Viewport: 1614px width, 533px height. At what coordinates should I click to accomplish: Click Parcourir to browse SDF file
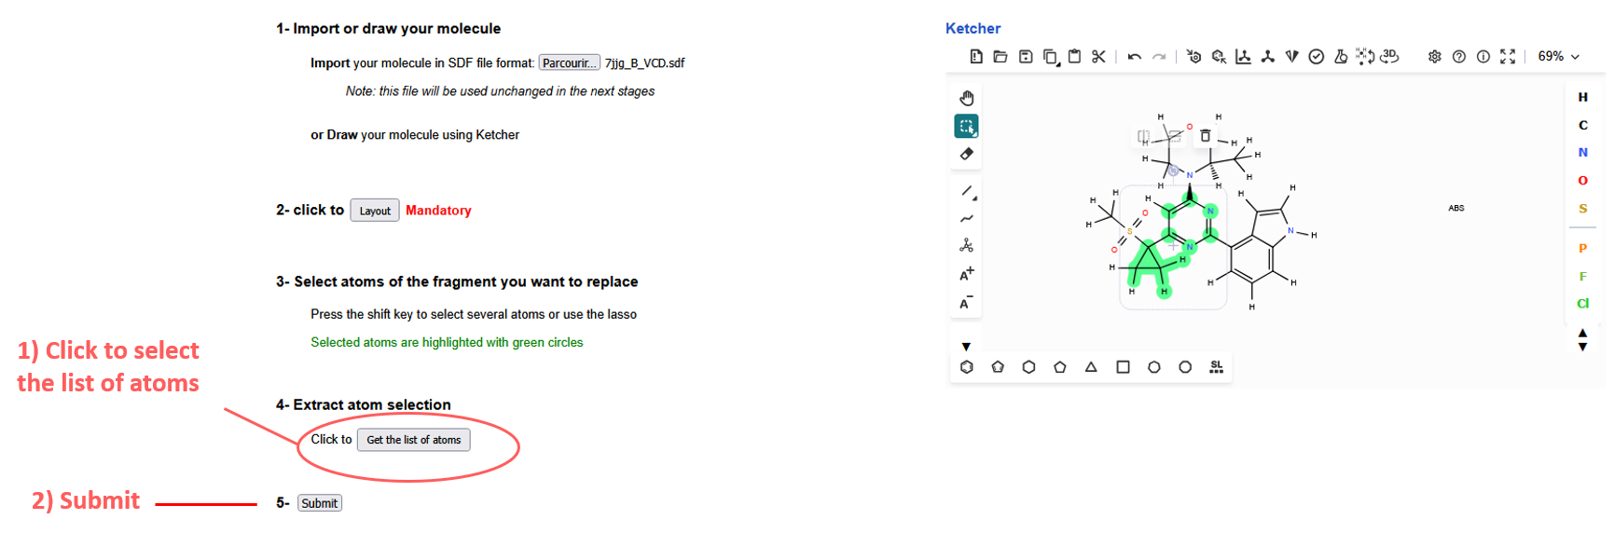pos(569,63)
